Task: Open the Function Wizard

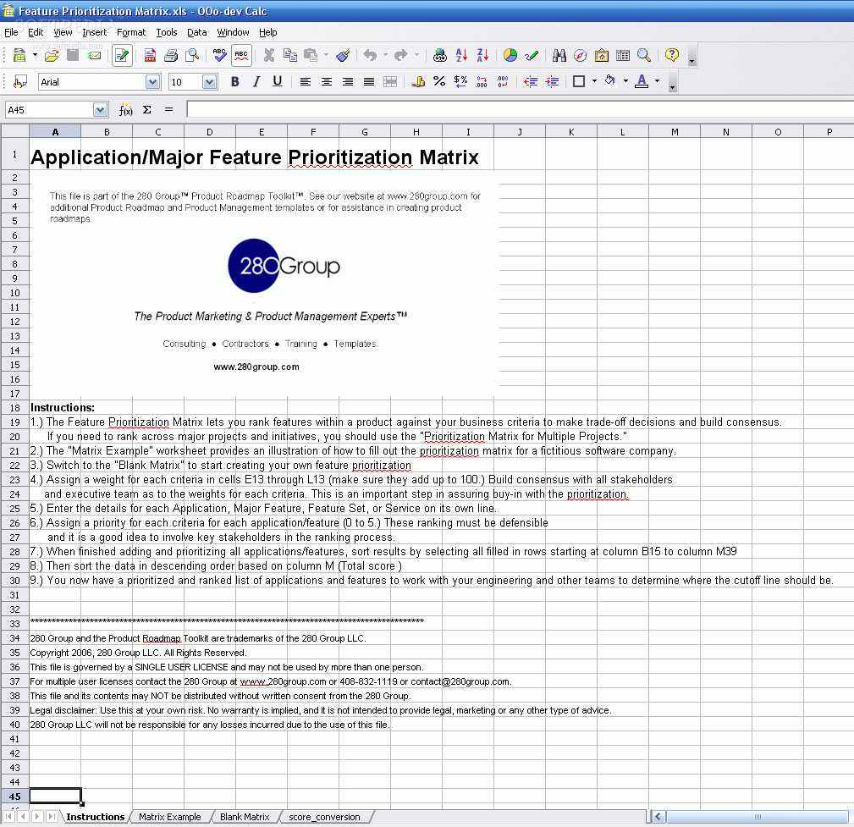Action: [126, 110]
